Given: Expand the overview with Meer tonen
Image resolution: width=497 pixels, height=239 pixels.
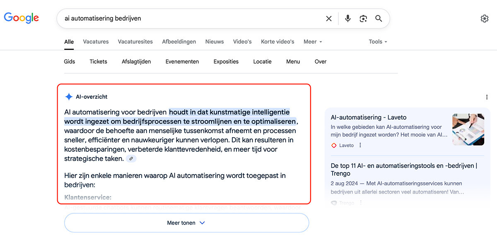Looking at the screenshot, I should point(186,223).
